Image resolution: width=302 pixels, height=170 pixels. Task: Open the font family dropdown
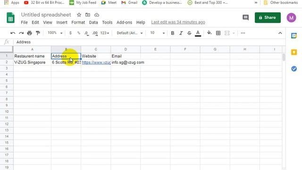pos(130,33)
